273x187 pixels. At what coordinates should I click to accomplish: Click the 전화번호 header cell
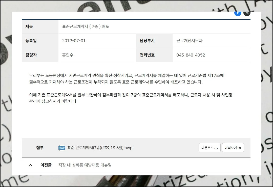coord(147,55)
